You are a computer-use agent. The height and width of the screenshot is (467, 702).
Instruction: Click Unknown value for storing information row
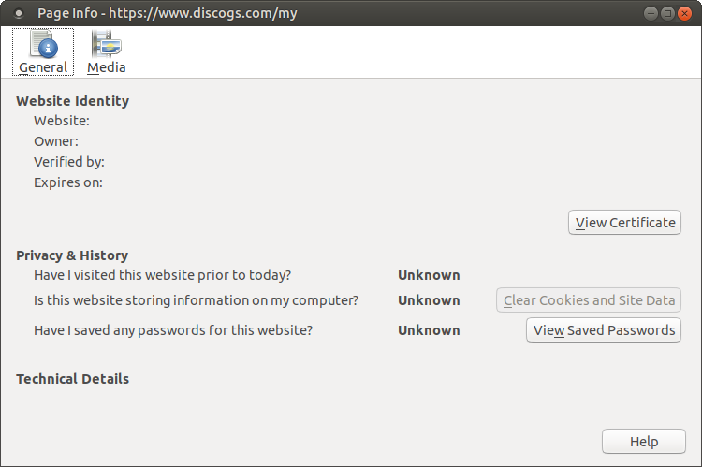(429, 300)
